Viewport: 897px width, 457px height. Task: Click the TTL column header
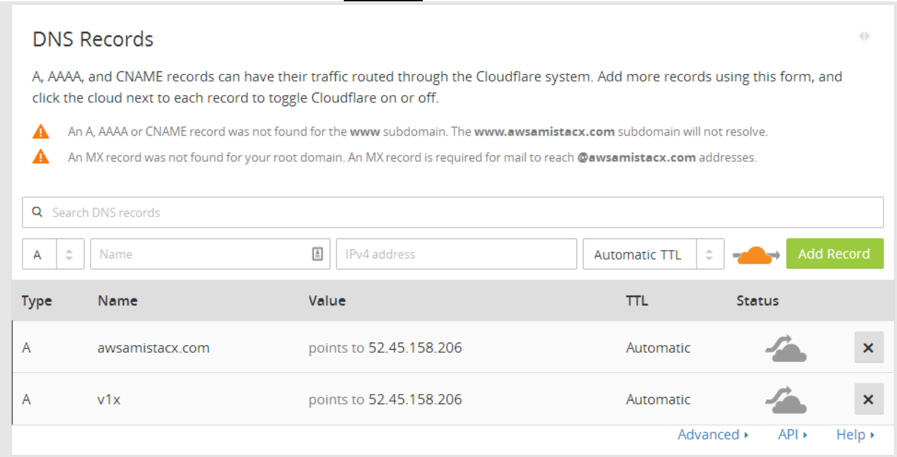(637, 301)
